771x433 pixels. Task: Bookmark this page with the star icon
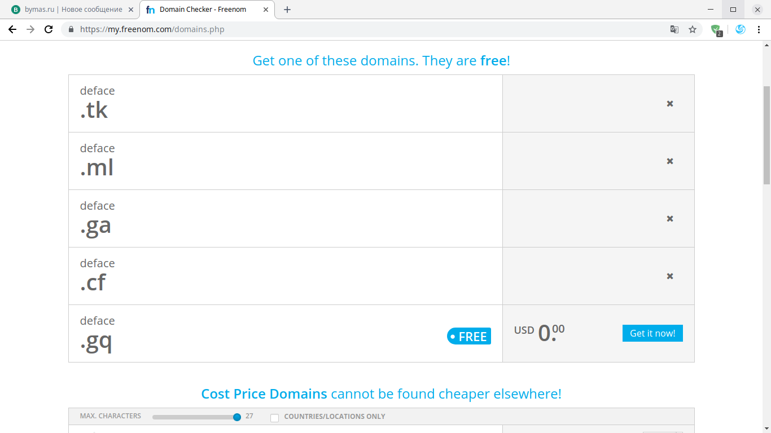[693, 29]
